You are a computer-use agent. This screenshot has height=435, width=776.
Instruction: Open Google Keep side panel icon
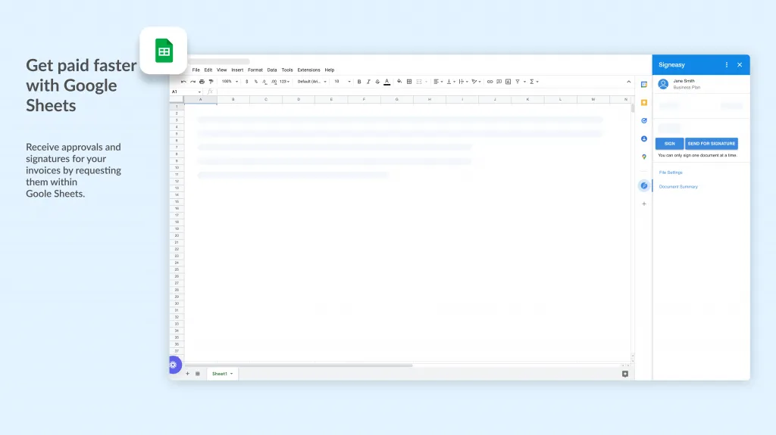point(644,102)
